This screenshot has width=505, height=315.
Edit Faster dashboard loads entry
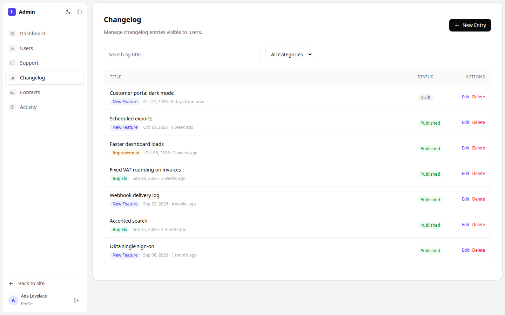tap(465, 148)
